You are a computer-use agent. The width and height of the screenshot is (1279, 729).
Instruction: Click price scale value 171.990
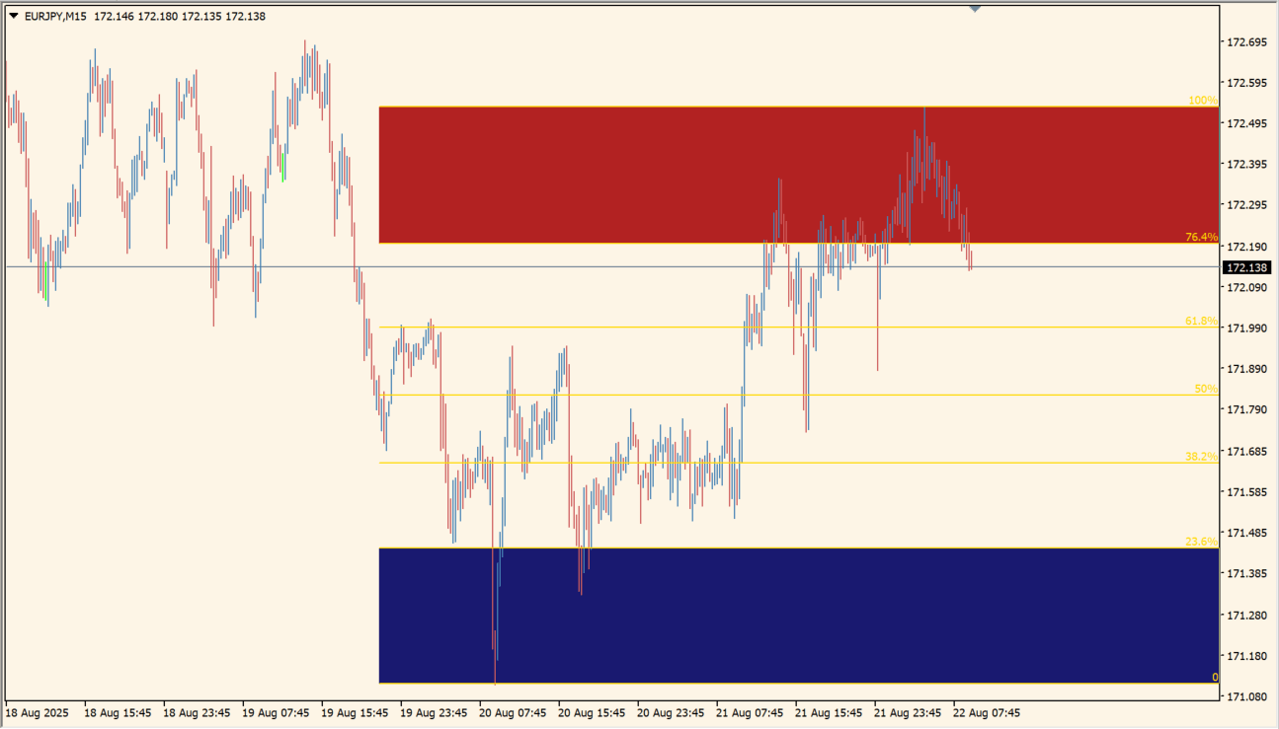1246,328
